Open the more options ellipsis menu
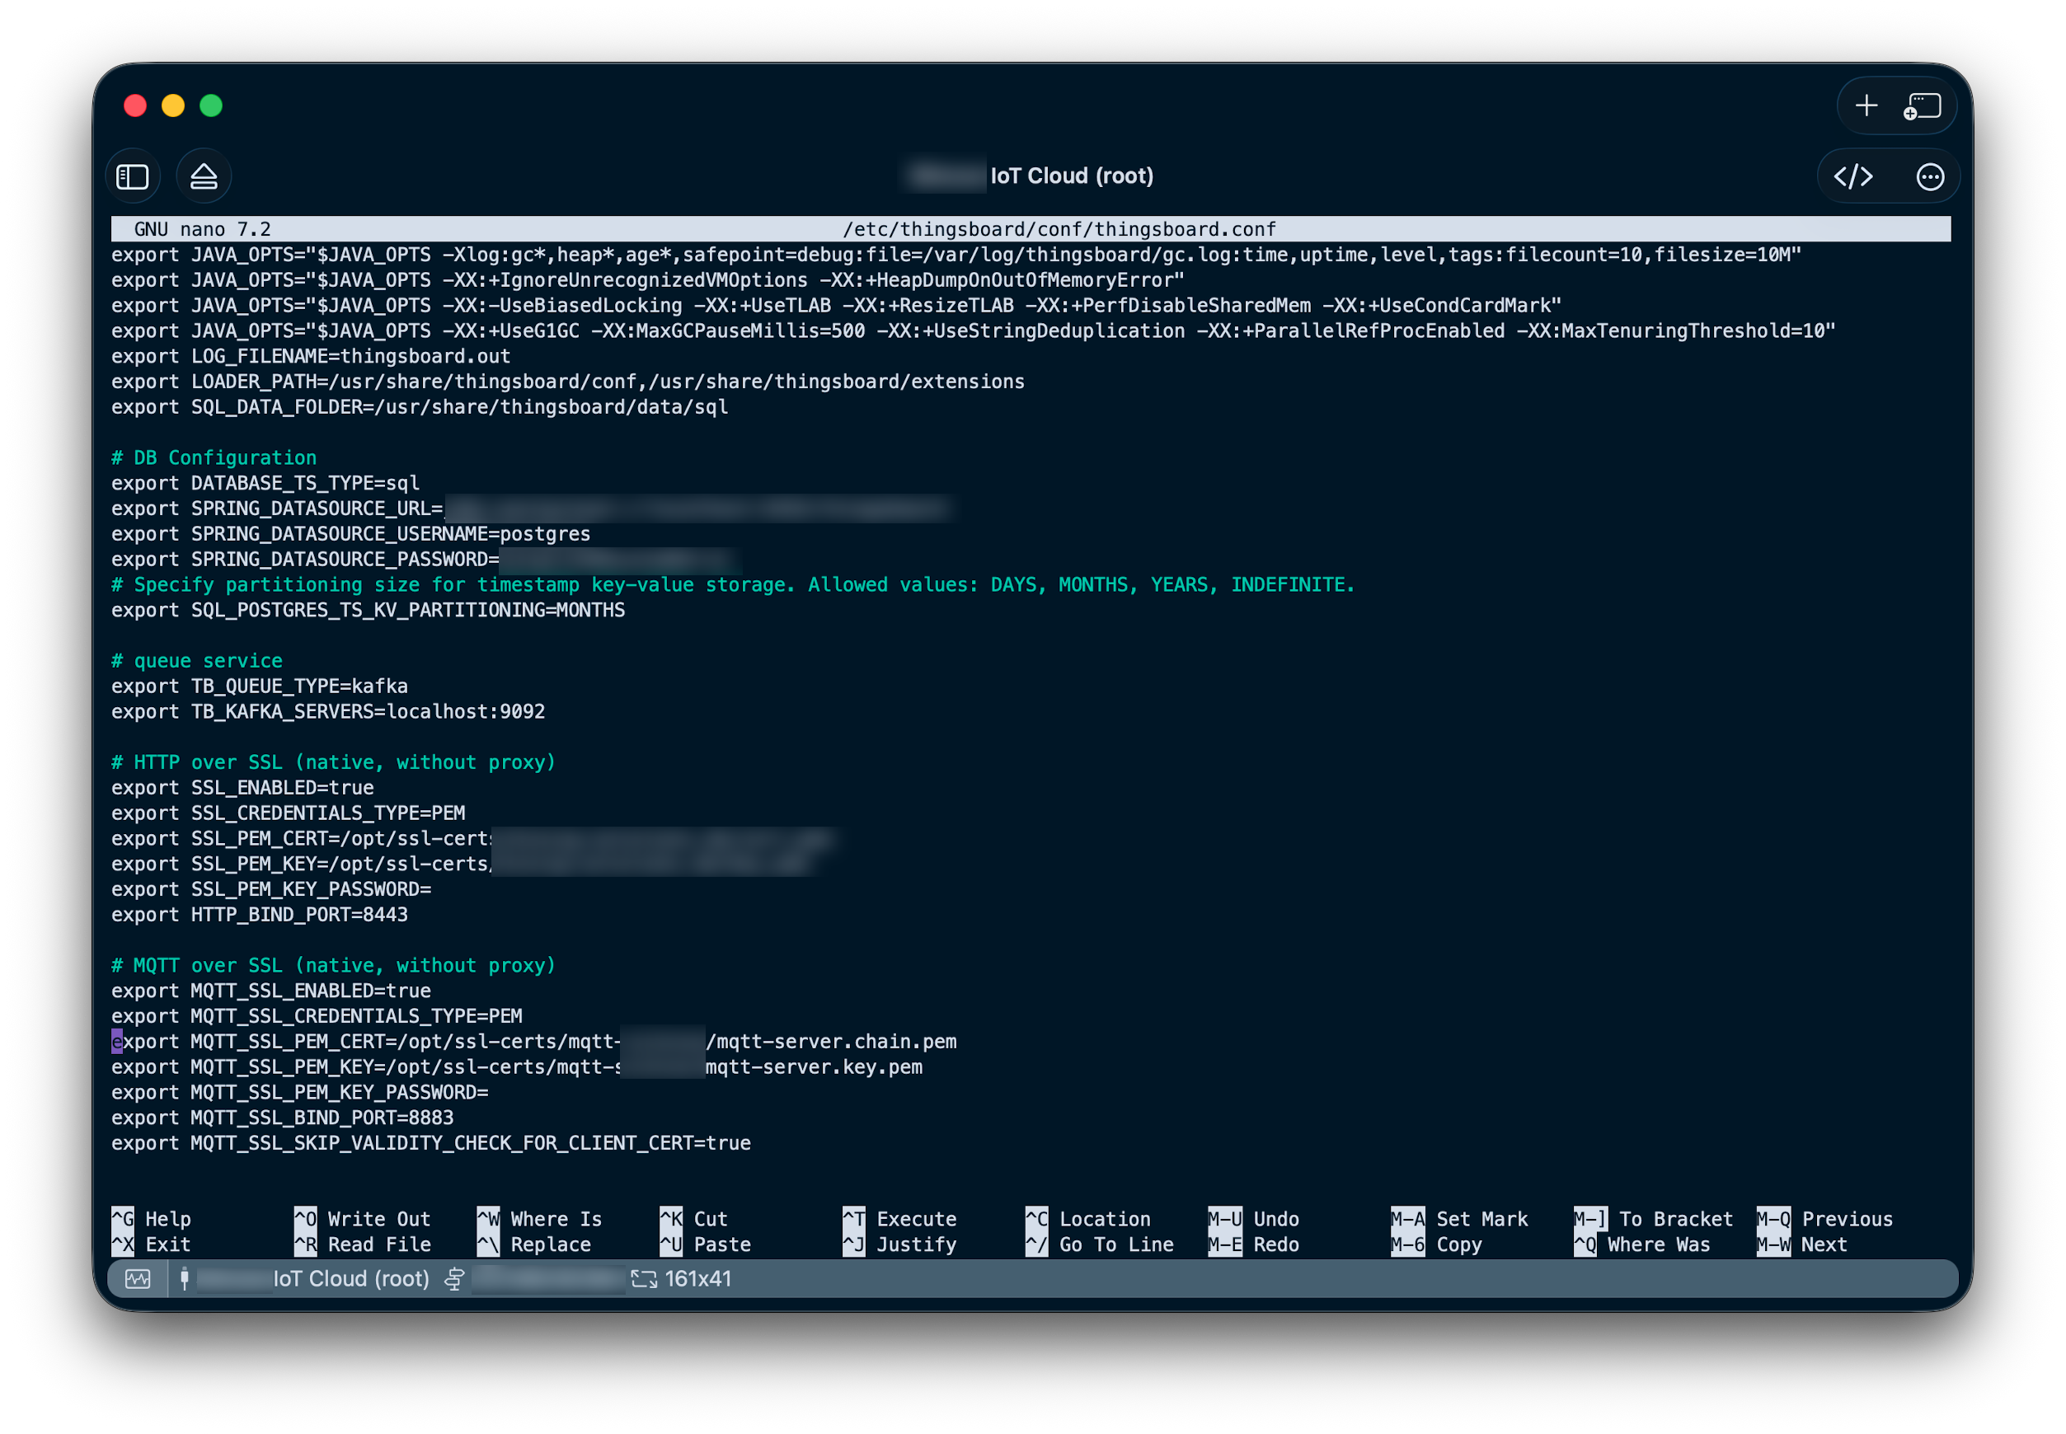 tap(1928, 176)
